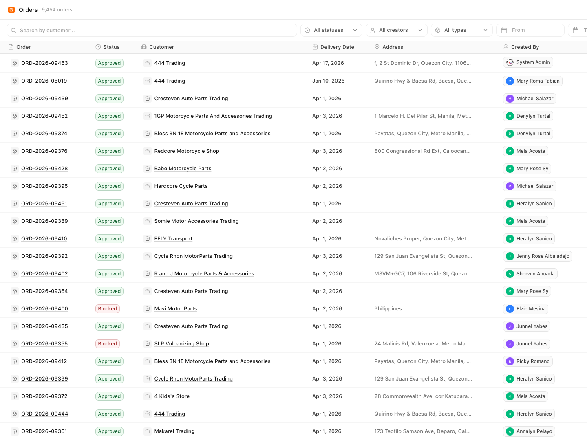Click the From date input field
Screen dimensions: 587x440
530,30
